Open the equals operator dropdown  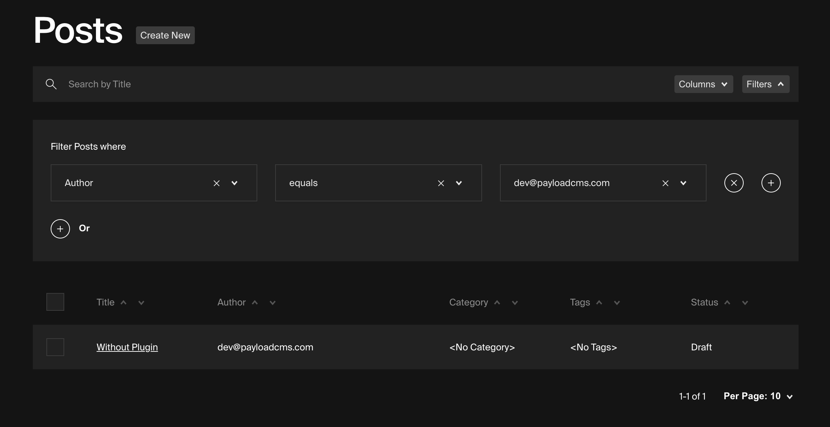pos(459,183)
